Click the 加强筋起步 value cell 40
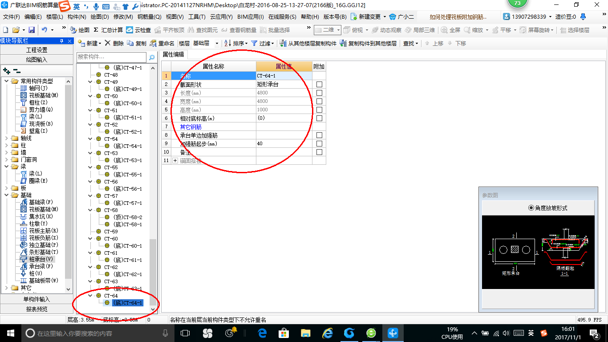The image size is (608, 342). coord(284,143)
